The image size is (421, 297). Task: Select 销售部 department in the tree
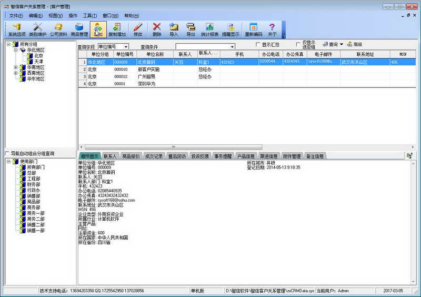pos(34,196)
